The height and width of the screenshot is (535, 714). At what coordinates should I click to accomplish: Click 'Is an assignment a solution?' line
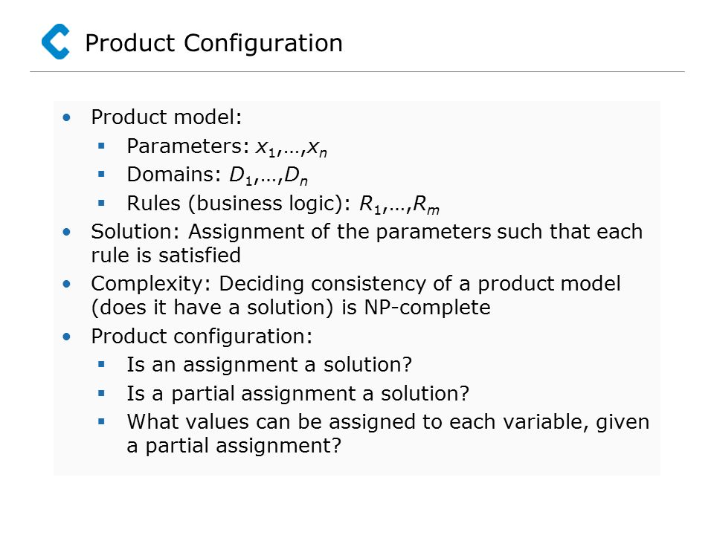click(x=269, y=364)
